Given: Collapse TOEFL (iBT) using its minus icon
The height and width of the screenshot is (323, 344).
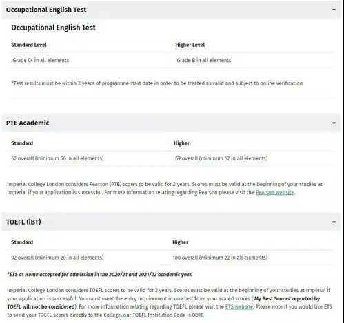Looking at the screenshot, I should pos(334,222).
